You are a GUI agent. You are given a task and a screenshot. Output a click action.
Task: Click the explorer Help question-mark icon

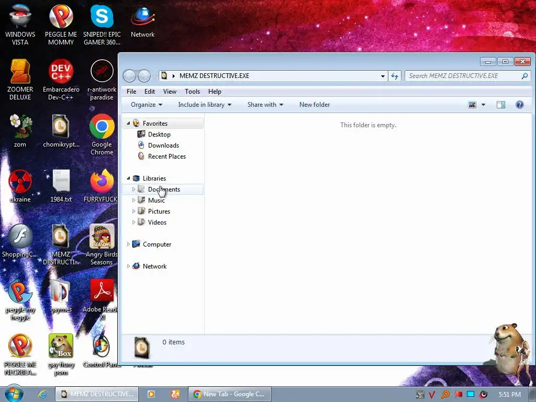[520, 105]
